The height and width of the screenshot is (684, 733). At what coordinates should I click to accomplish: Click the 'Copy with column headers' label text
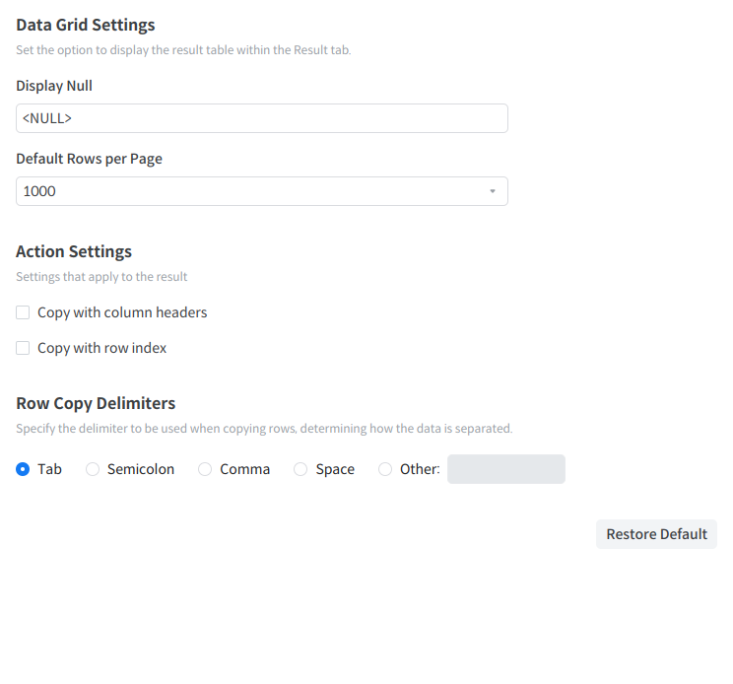point(122,312)
